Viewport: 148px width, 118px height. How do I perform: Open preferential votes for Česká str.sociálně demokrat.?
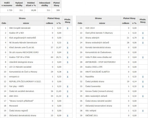pos(67,91)
